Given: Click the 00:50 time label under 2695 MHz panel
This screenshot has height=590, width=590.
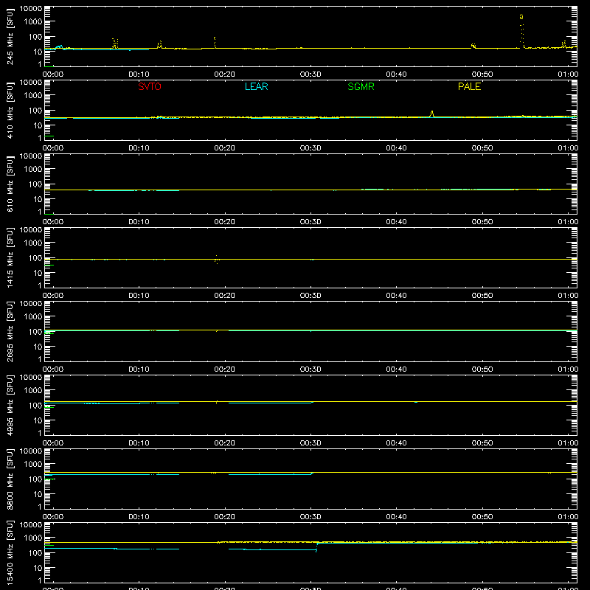Looking at the screenshot, I should [x=482, y=369].
